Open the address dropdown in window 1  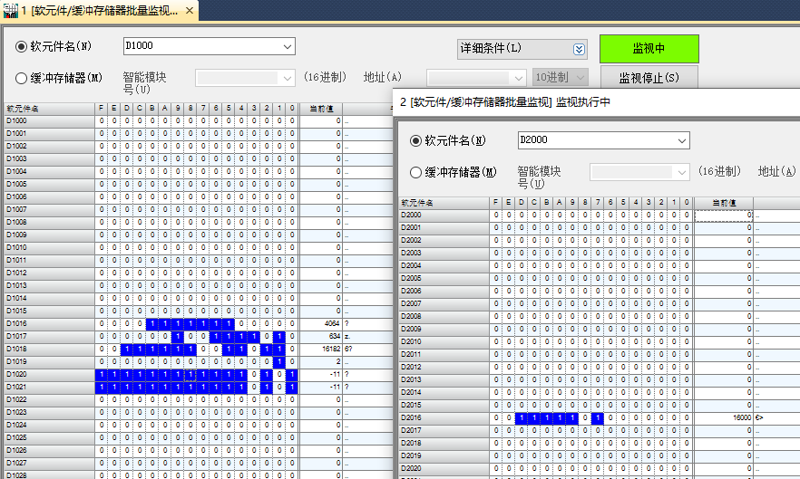click(x=519, y=78)
